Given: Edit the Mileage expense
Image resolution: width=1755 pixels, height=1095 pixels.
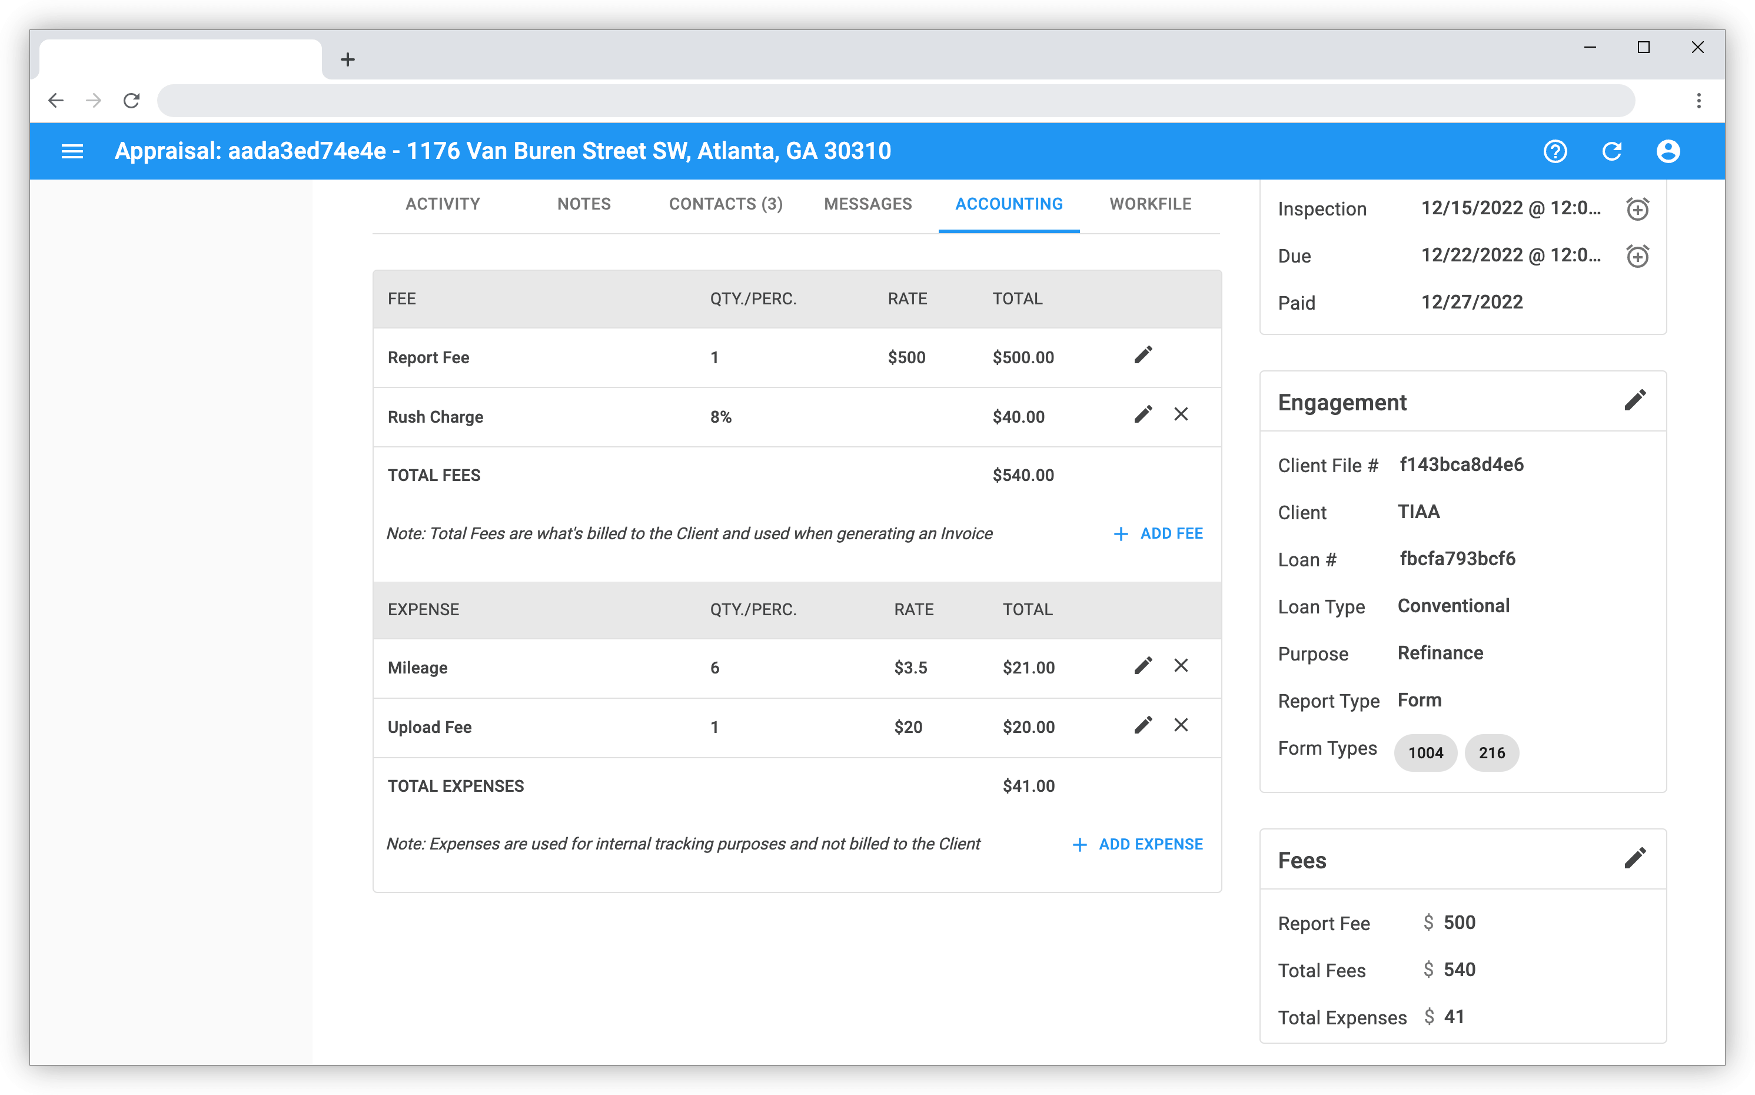Looking at the screenshot, I should (1142, 666).
